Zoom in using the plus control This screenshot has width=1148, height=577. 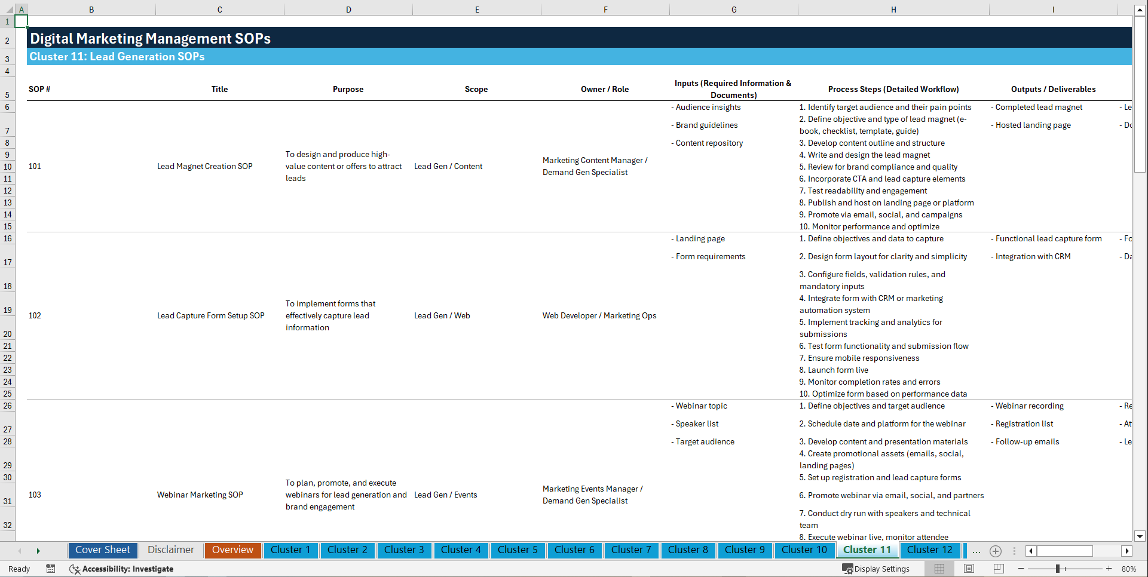pos(1109,569)
